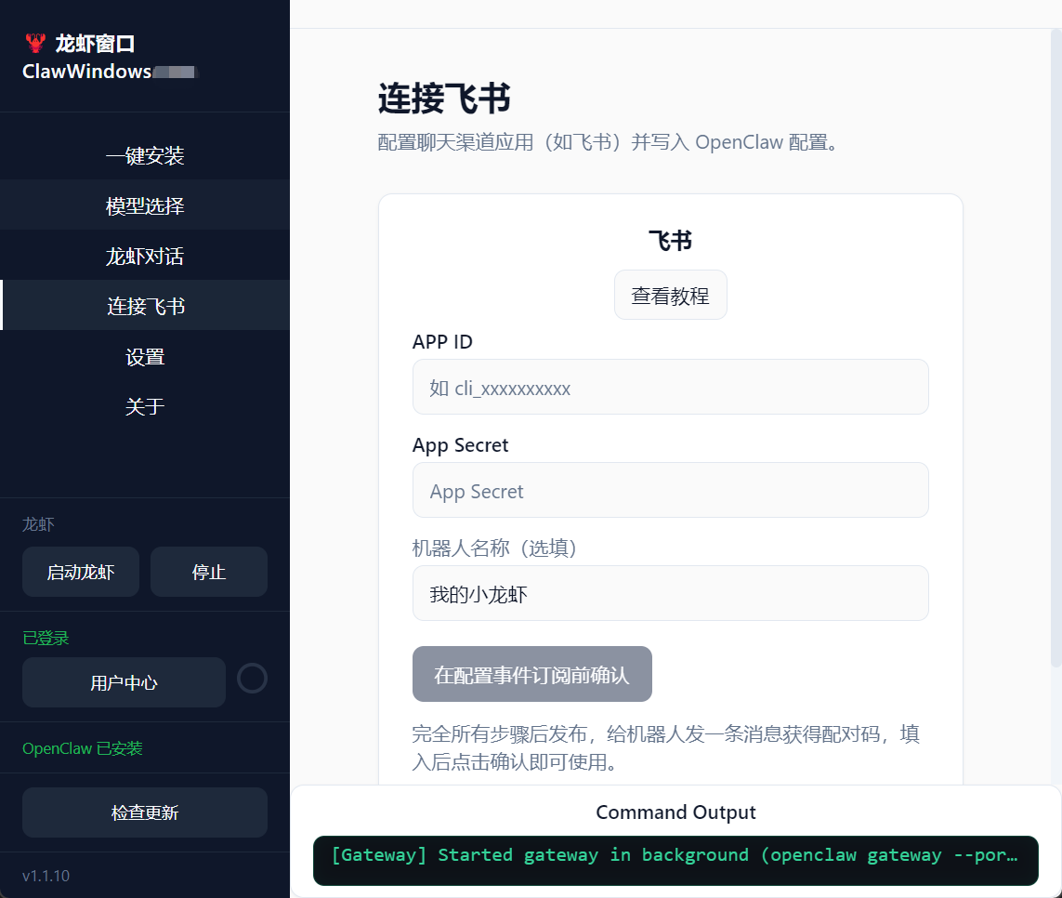Focus the APP ID input field

click(x=671, y=387)
